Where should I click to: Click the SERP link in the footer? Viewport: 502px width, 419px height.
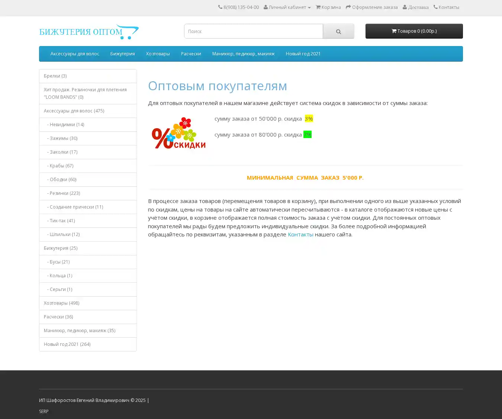(x=44, y=411)
